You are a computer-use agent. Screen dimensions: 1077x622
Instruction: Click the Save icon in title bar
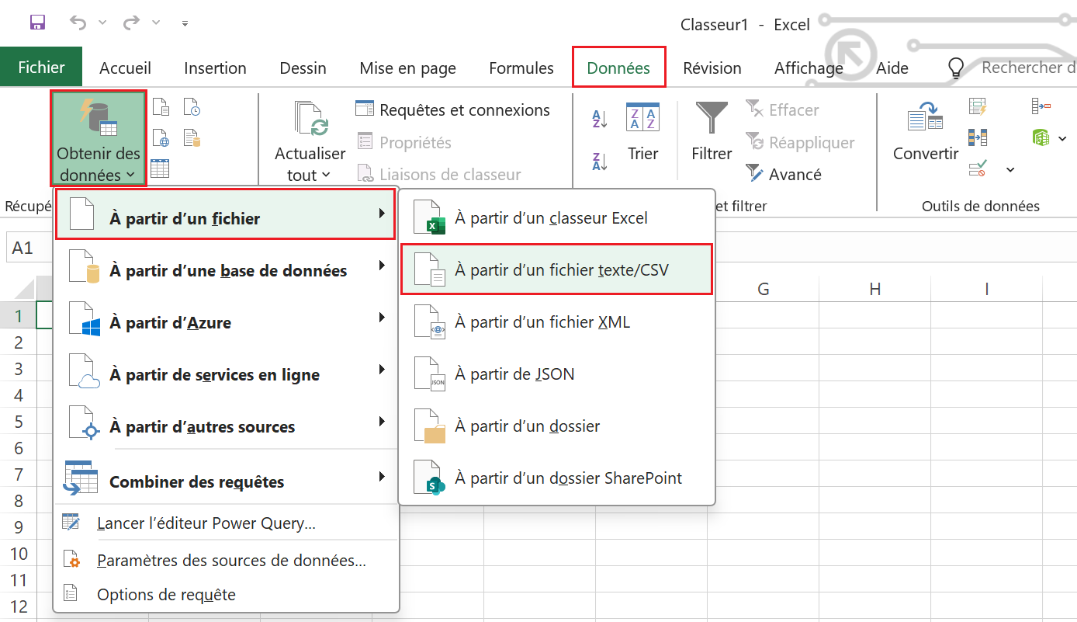37,23
